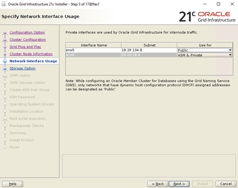The image size is (238, 188).
Task: Click the ASM Password step
Action: click(22, 97)
